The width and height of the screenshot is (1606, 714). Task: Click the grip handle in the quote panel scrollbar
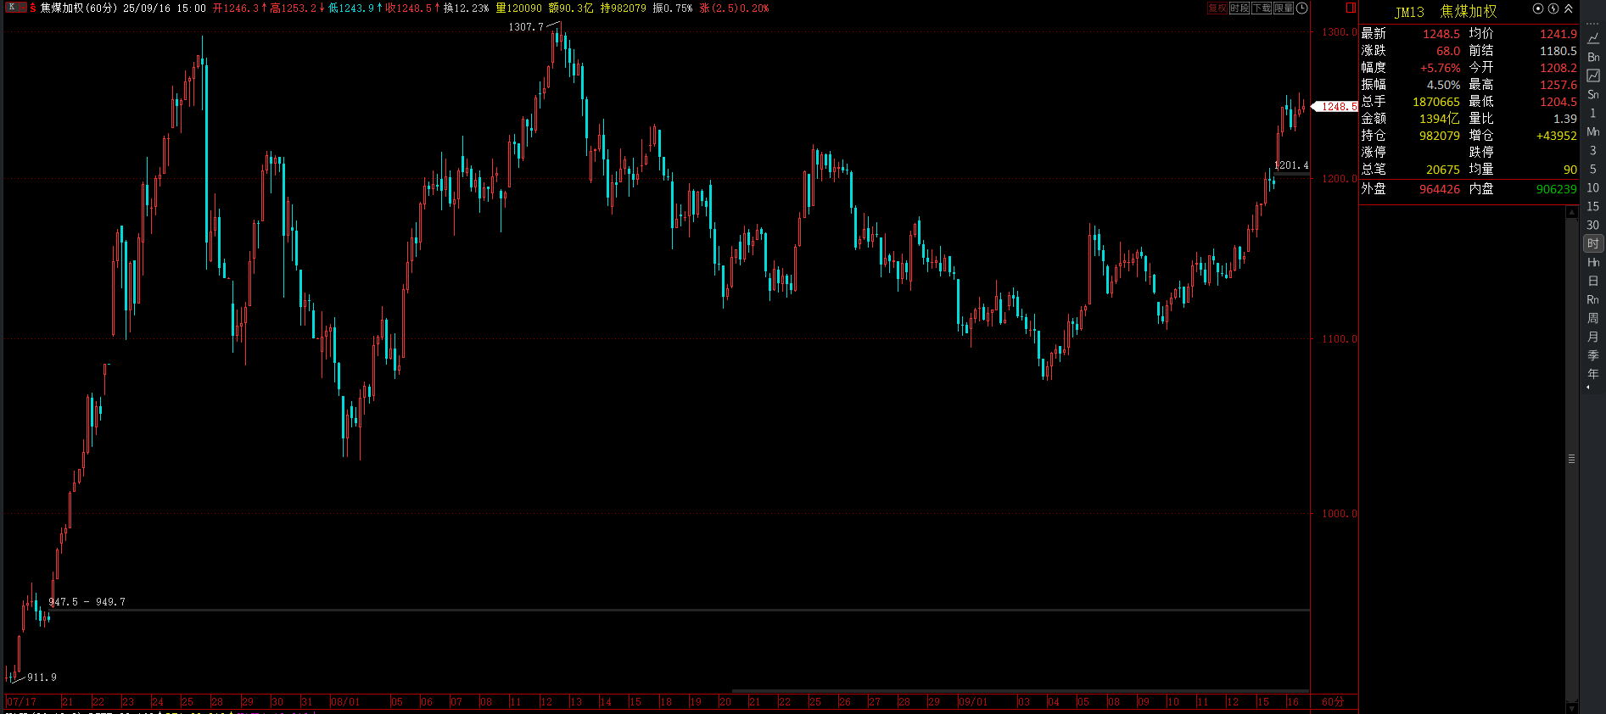tap(1571, 459)
